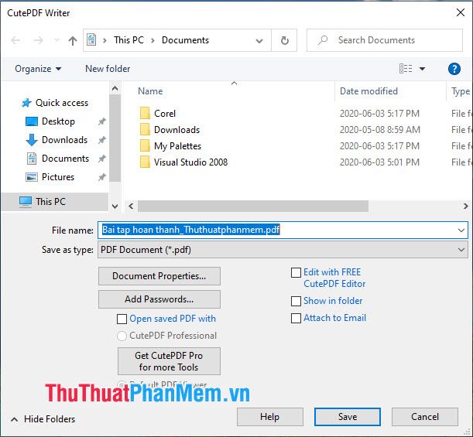Image resolution: width=473 pixels, height=437 pixels.
Task: Open Document Properties dialog
Action: (x=159, y=276)
